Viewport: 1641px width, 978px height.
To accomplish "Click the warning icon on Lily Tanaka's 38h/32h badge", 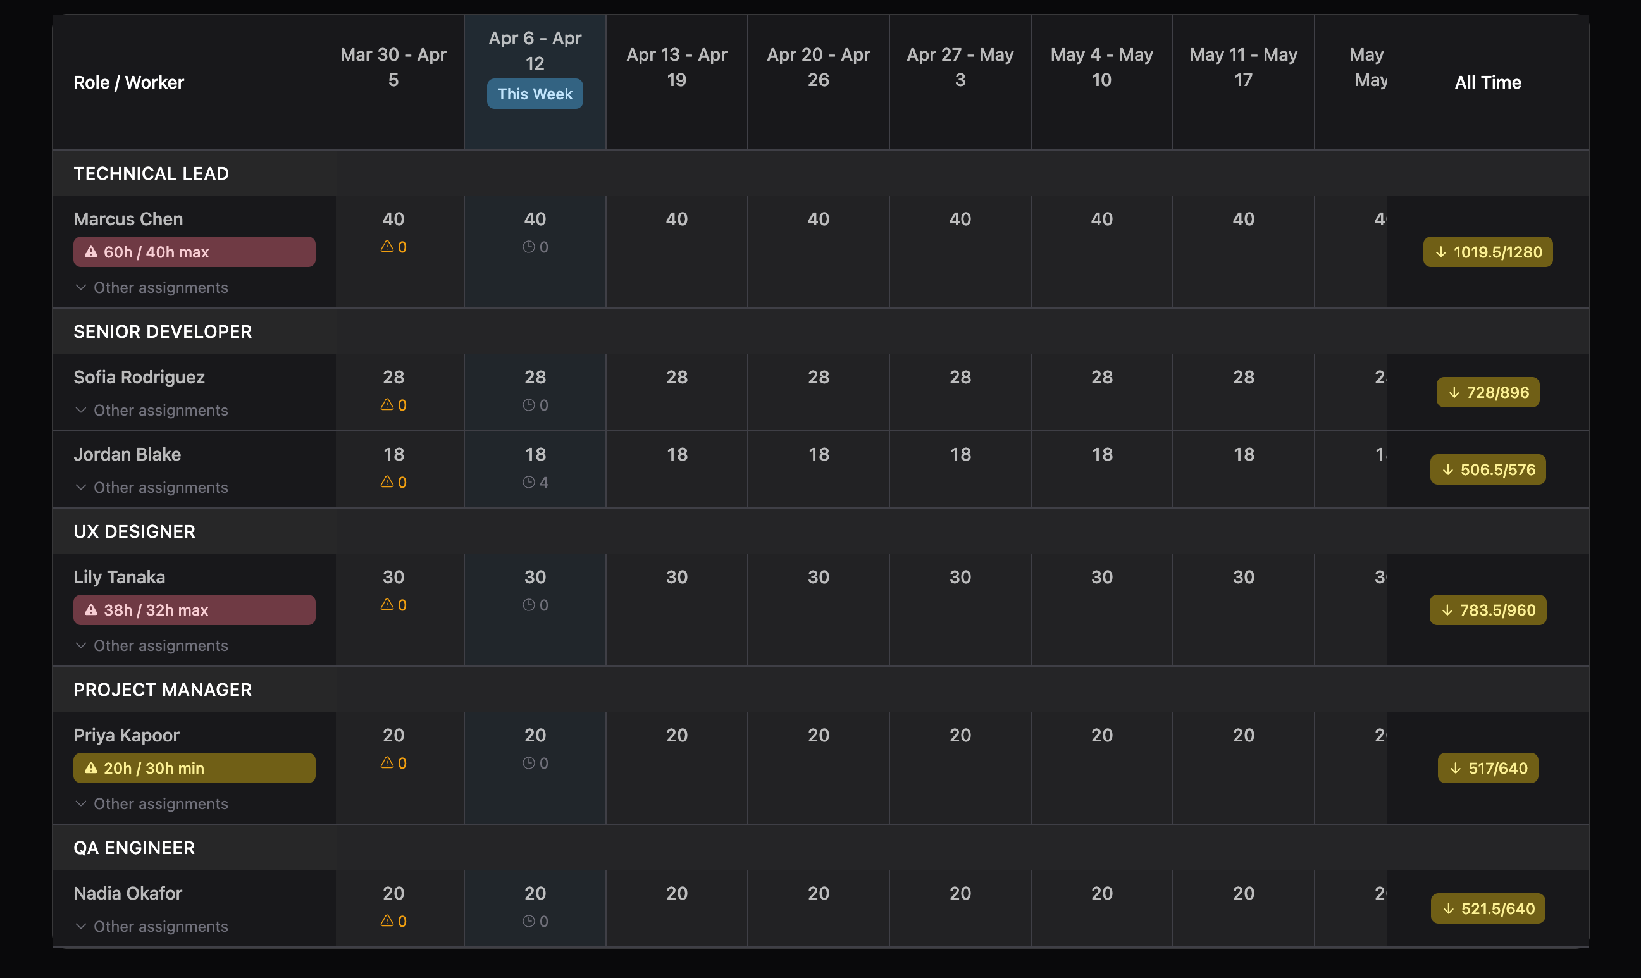I will tap(91, 610).
